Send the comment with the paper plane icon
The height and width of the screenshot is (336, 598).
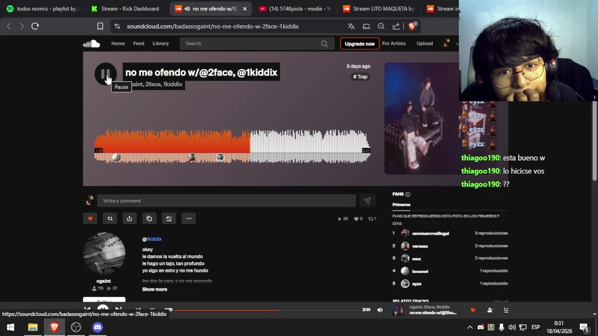point(367,201)
